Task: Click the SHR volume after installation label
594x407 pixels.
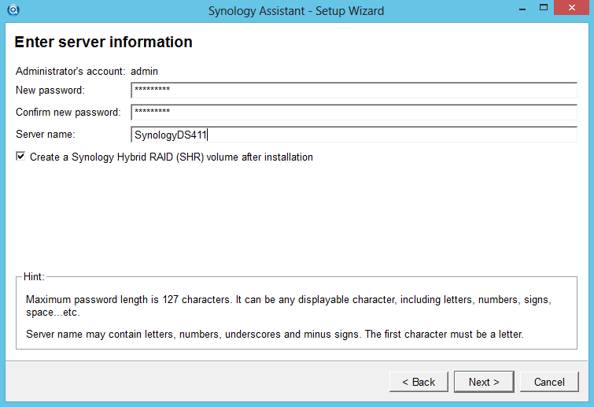Action: [171, 157]
